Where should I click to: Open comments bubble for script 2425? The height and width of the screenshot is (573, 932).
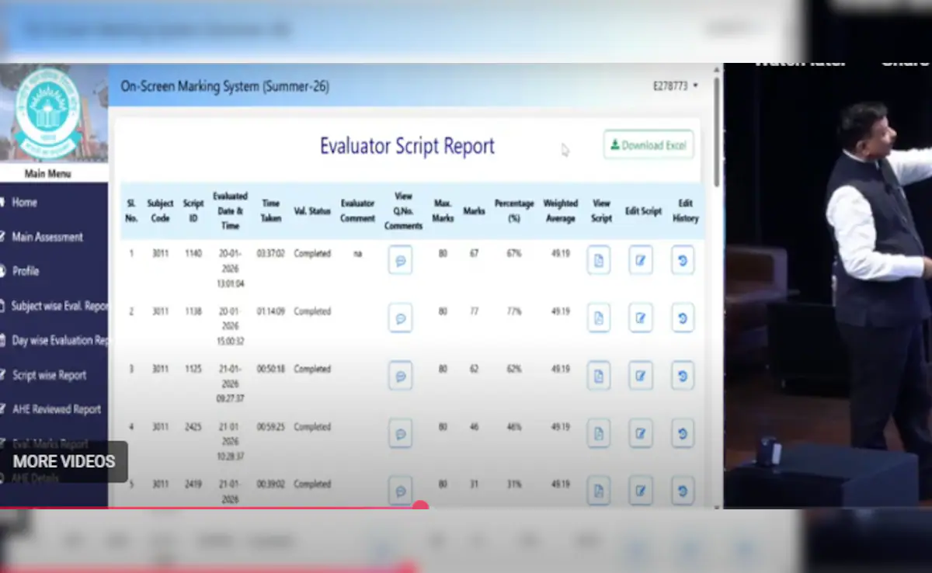coord(400,433)
